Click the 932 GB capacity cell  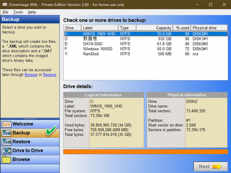165,39
